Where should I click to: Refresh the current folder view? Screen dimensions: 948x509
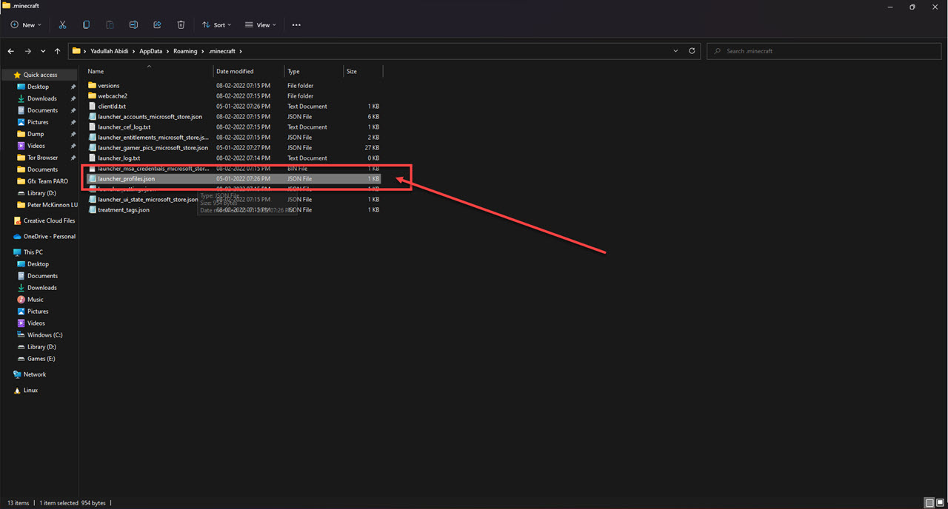click(x=692, y=51)
